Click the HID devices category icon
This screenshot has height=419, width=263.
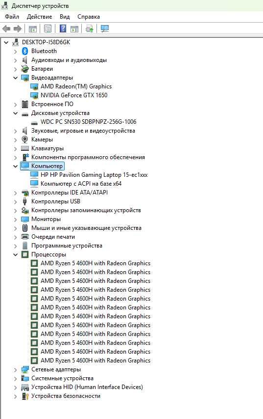[25, 387]
